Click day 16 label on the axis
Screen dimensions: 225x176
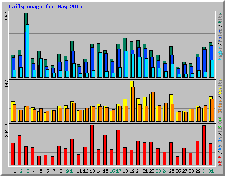112,171
